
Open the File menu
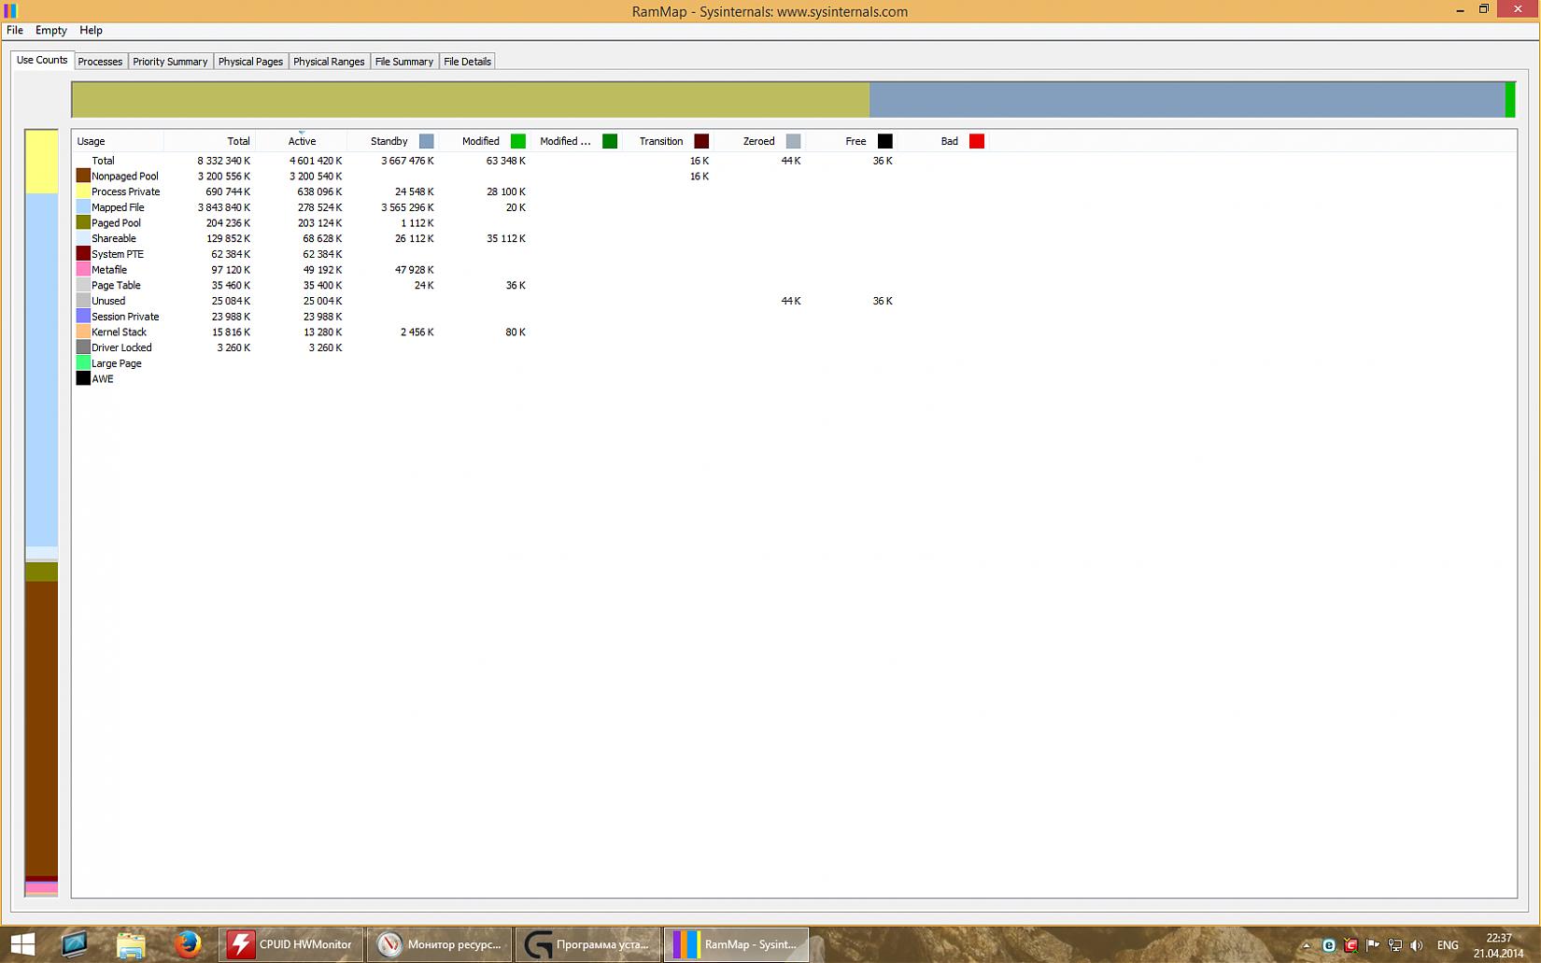click(x=15, y=30)
